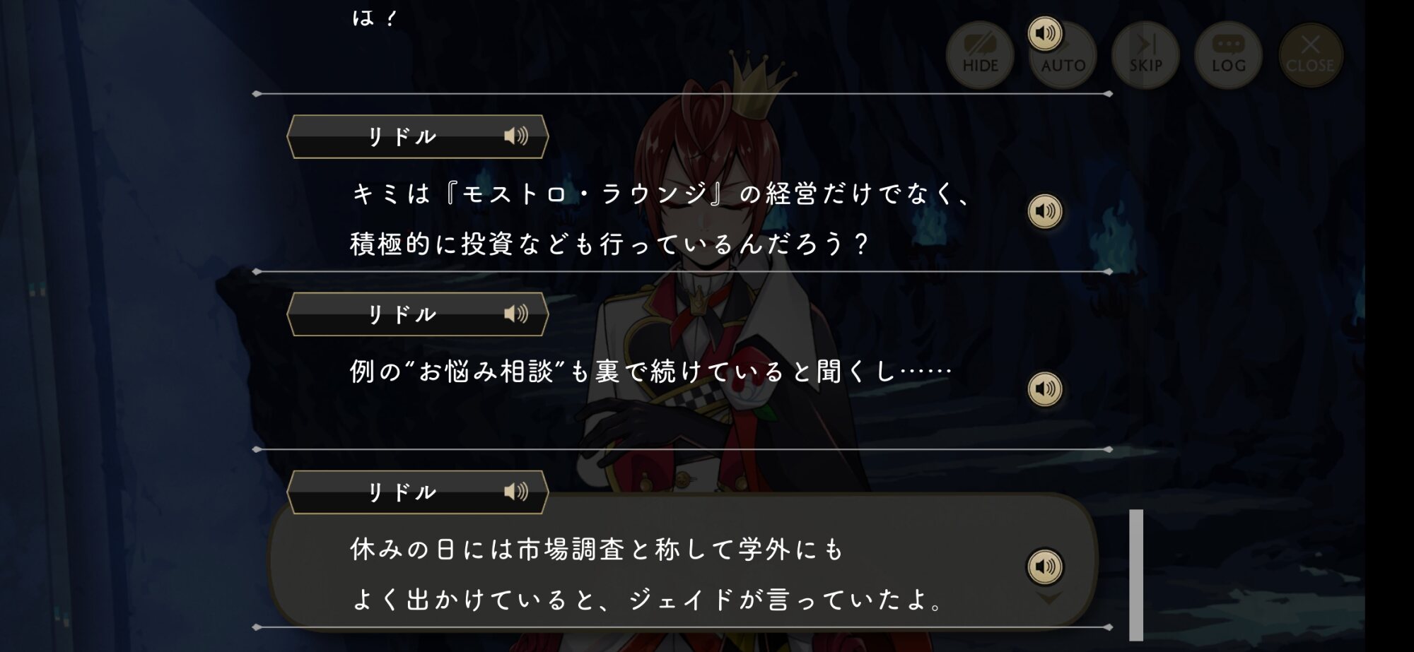This screenshot has height=652, width=1414.
Task: Play voice for the モストロ・ラウンジ line
Action: click(x=1045, y=211)
